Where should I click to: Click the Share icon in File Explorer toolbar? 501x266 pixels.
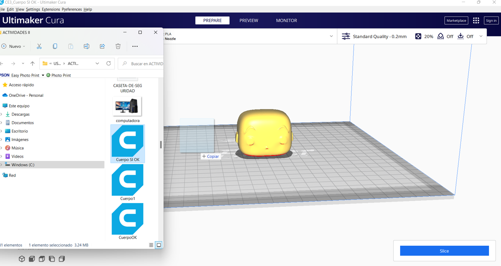click(x=102, y=46)
